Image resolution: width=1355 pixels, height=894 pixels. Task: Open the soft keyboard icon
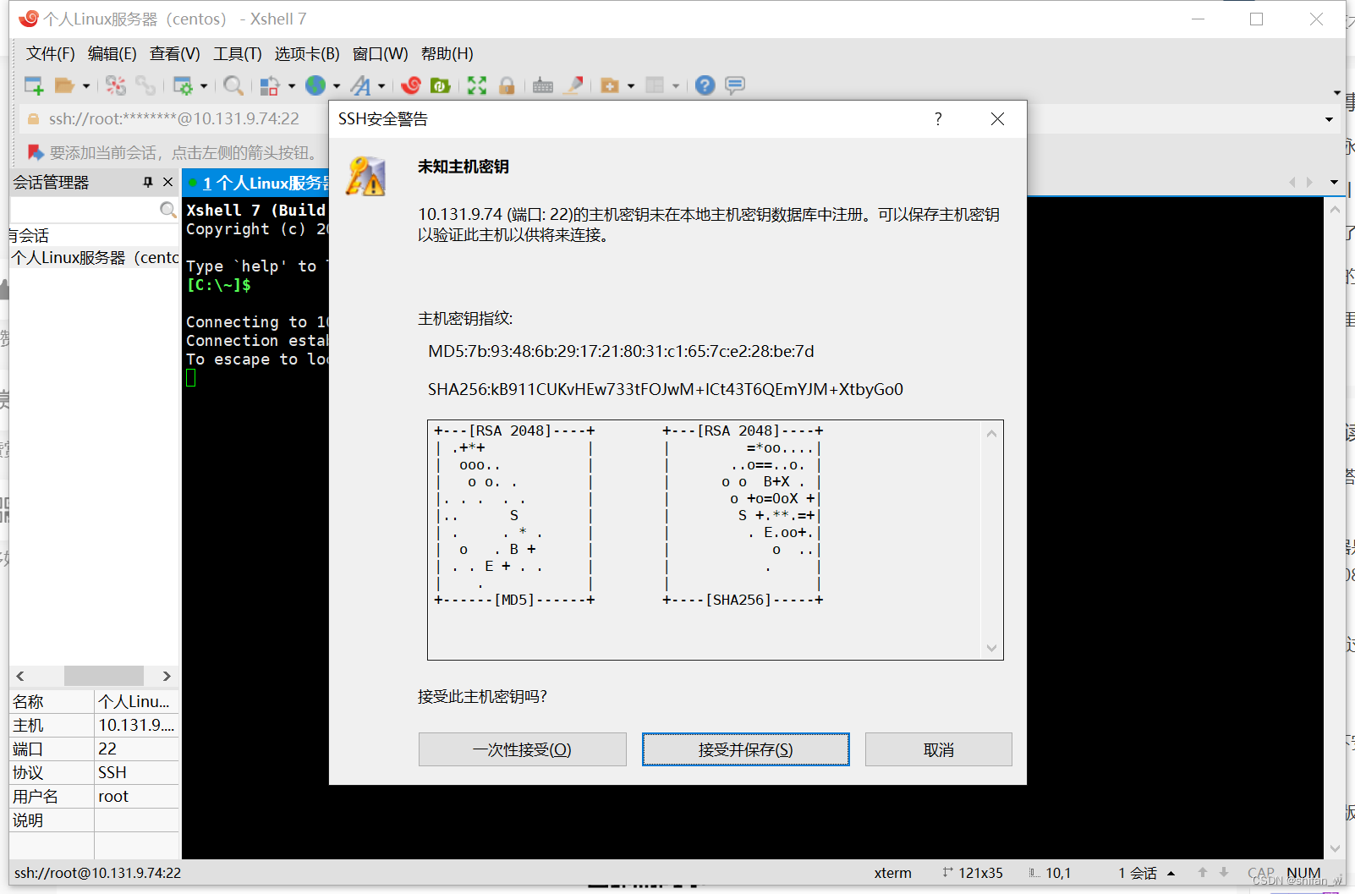coord(542,85)
